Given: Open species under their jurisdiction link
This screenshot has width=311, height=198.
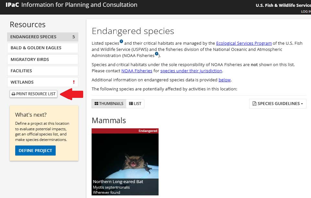Looking at the screenshot, I should [x=191, y=71].
